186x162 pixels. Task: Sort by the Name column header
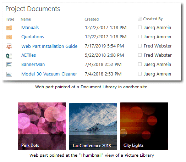pyautogui.click(x=26, y=19)
